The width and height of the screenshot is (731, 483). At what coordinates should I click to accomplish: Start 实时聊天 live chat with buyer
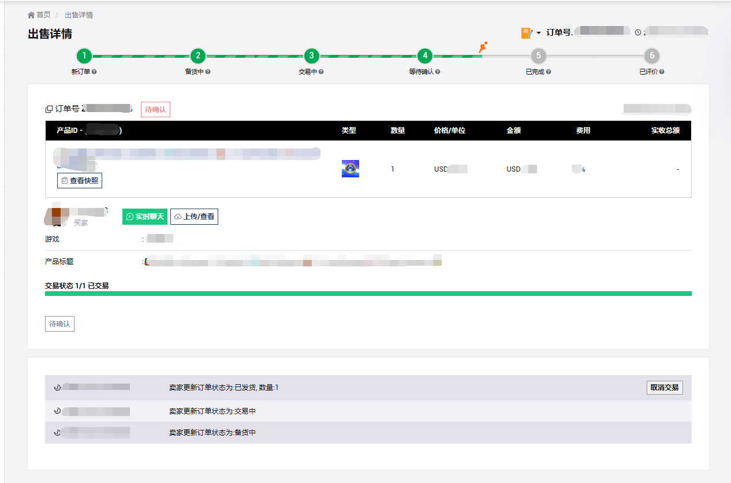pos(145,217)
